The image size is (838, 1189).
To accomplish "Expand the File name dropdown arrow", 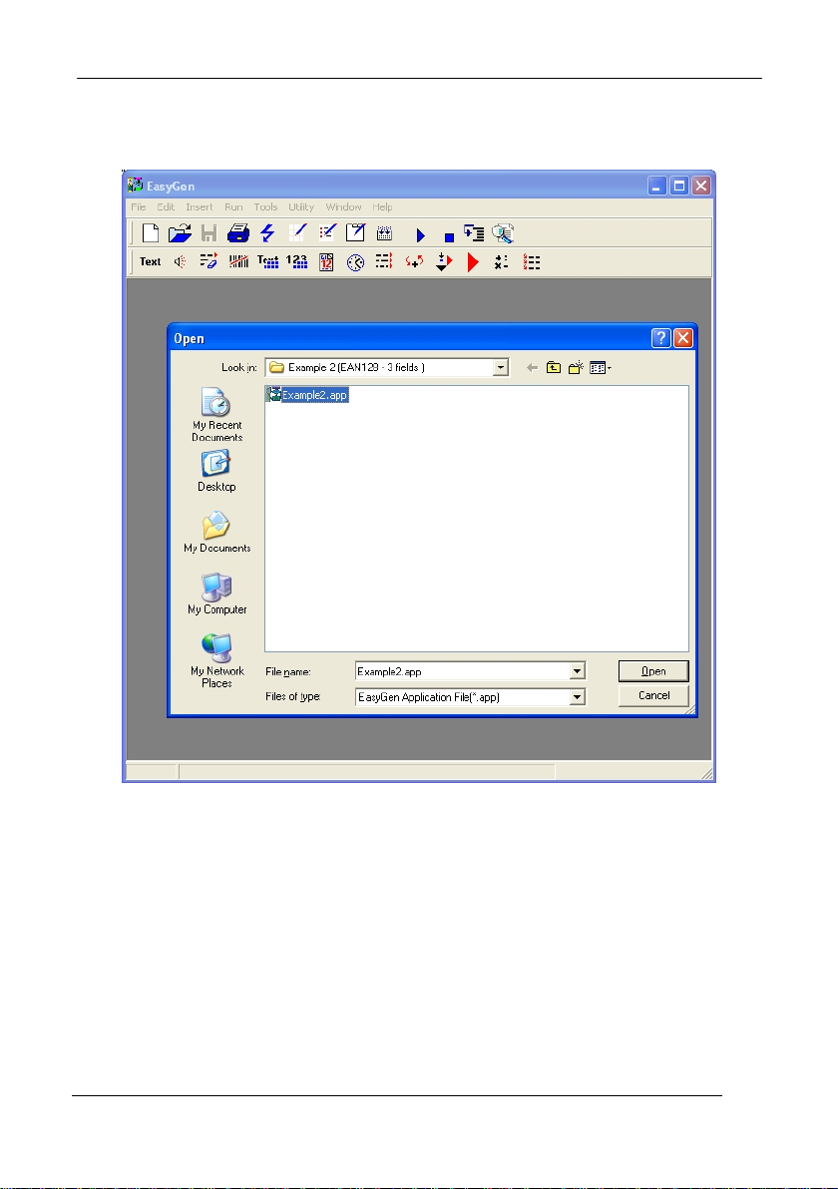I will pyautogui.click(x=577, y=671).
